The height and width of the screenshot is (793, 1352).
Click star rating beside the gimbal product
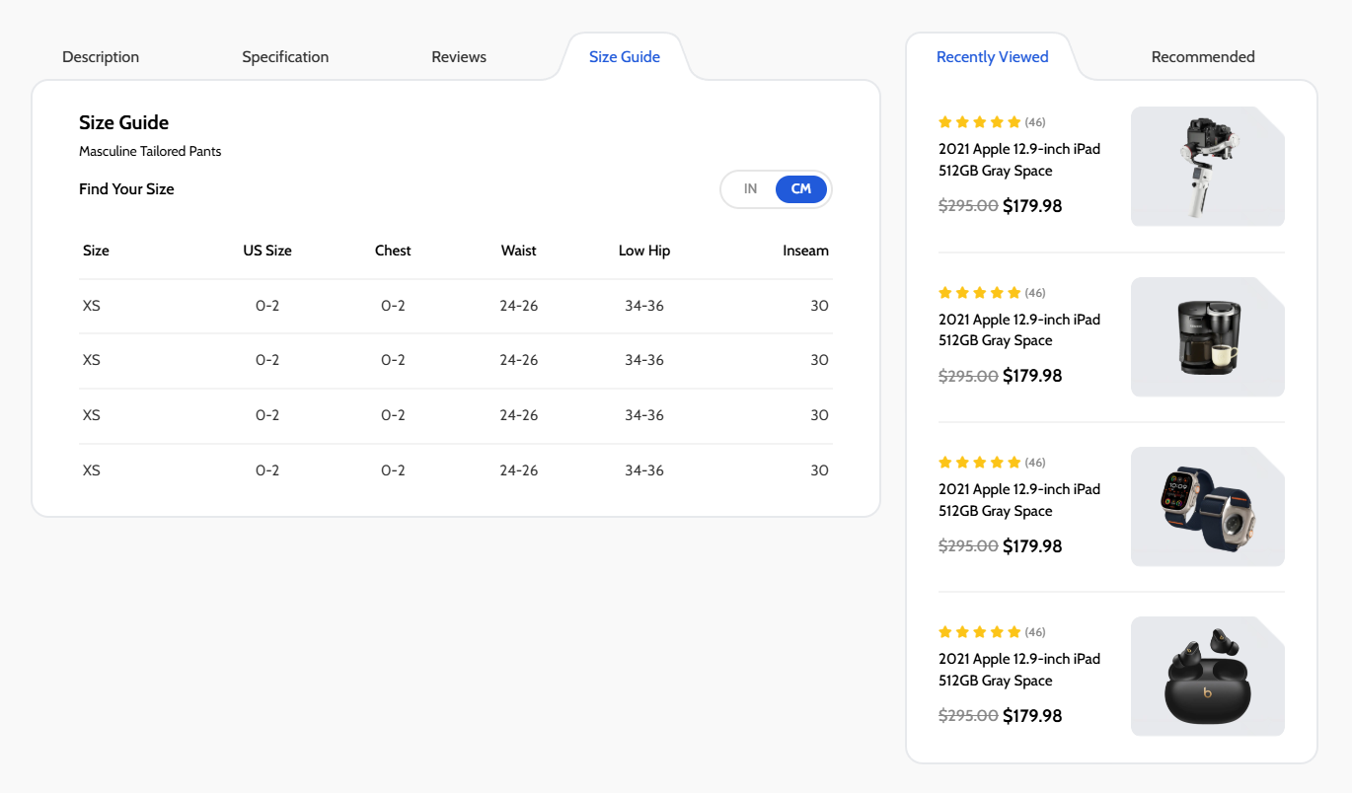pos(979,122)
